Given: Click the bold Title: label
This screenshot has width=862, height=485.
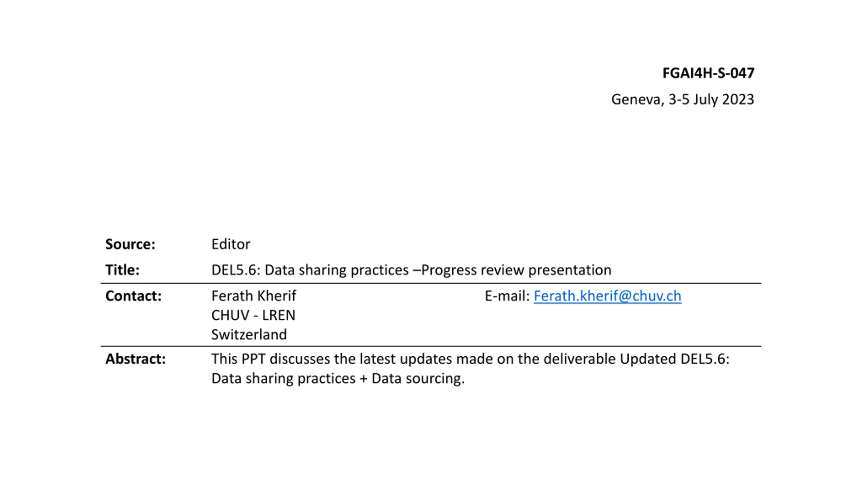Looking at the screenshot, I should point(122,270).
